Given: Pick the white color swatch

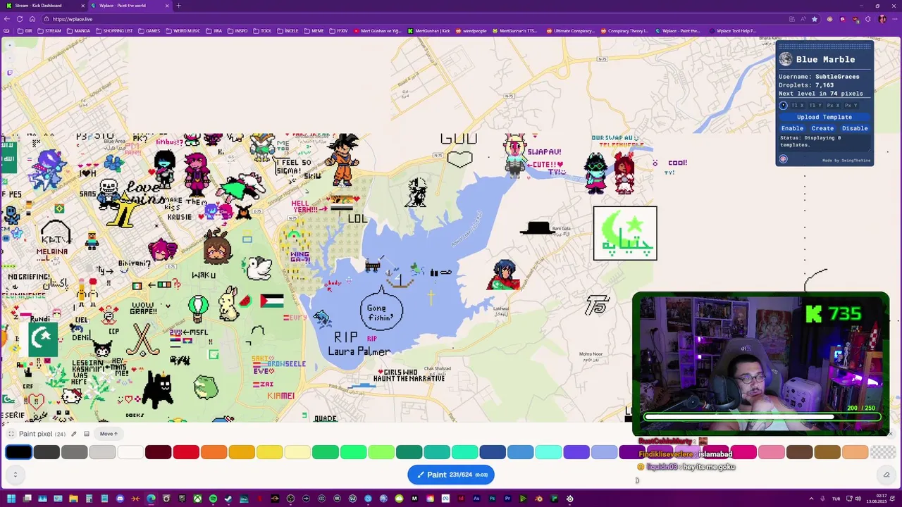Looking at the screenshot, I should 130,452.
